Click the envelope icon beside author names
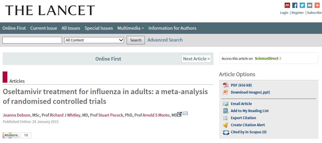This screenshot has width=322, height=143. pos(185,114)
